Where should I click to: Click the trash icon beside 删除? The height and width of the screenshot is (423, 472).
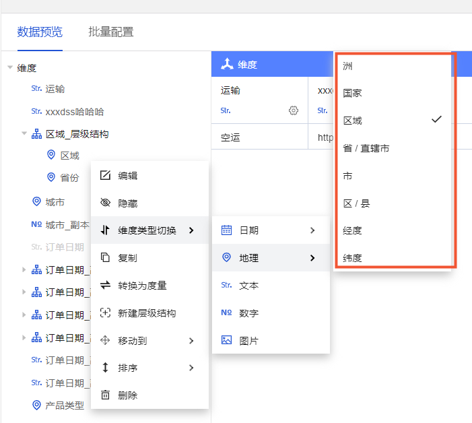pos(105,395)
